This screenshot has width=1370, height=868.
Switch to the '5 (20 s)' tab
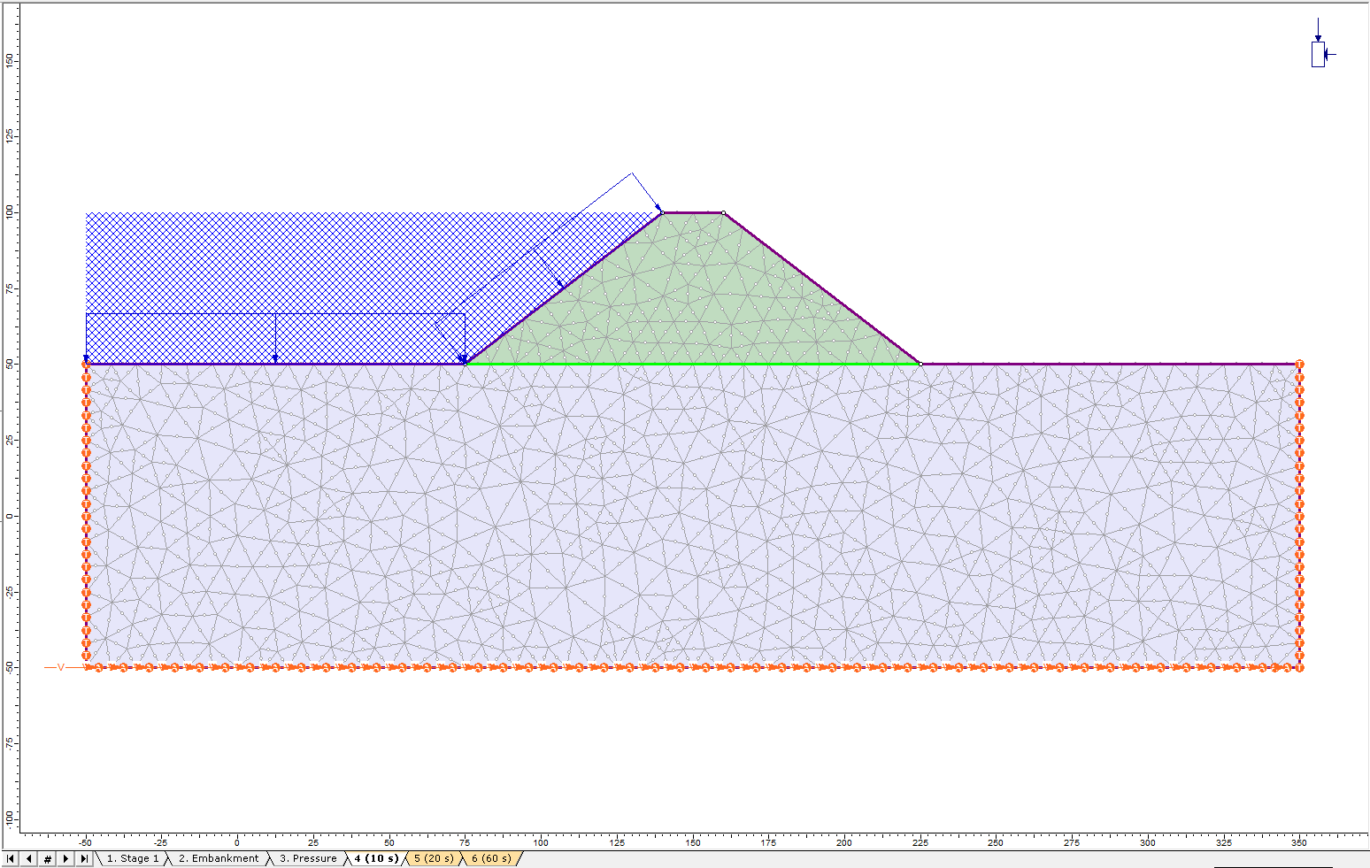coord(434,858)
